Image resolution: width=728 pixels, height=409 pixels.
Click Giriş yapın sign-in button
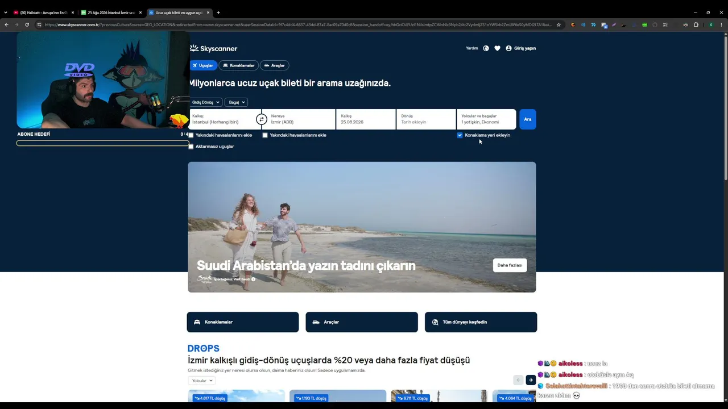point(520,48)
